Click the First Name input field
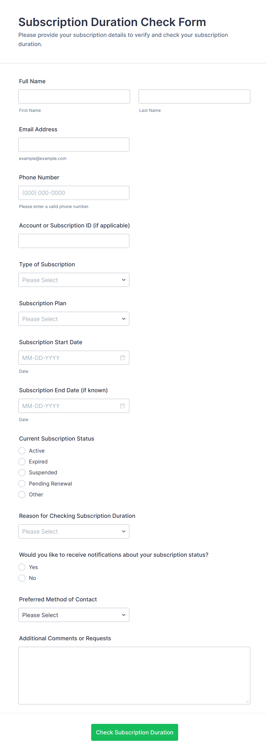 click(74, 96)
